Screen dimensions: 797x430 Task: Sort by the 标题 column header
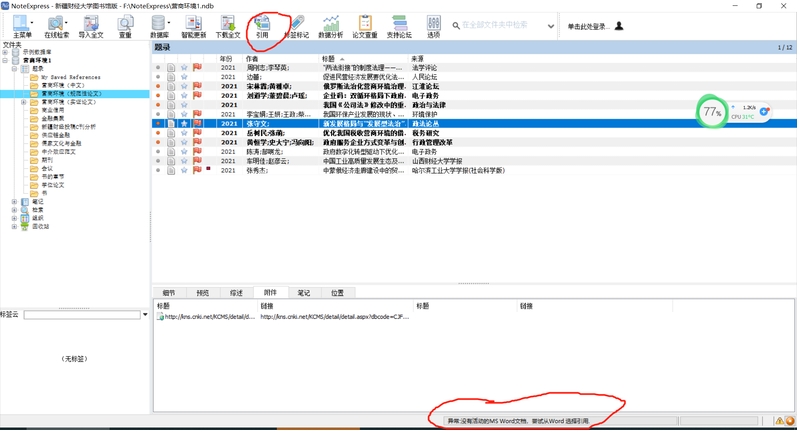point(363,59)
